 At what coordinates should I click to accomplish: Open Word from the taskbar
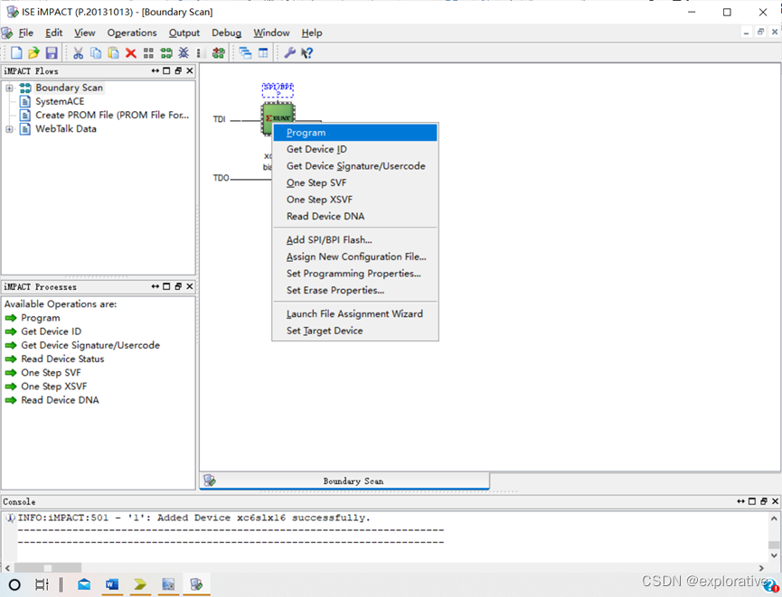coord(112,584)
